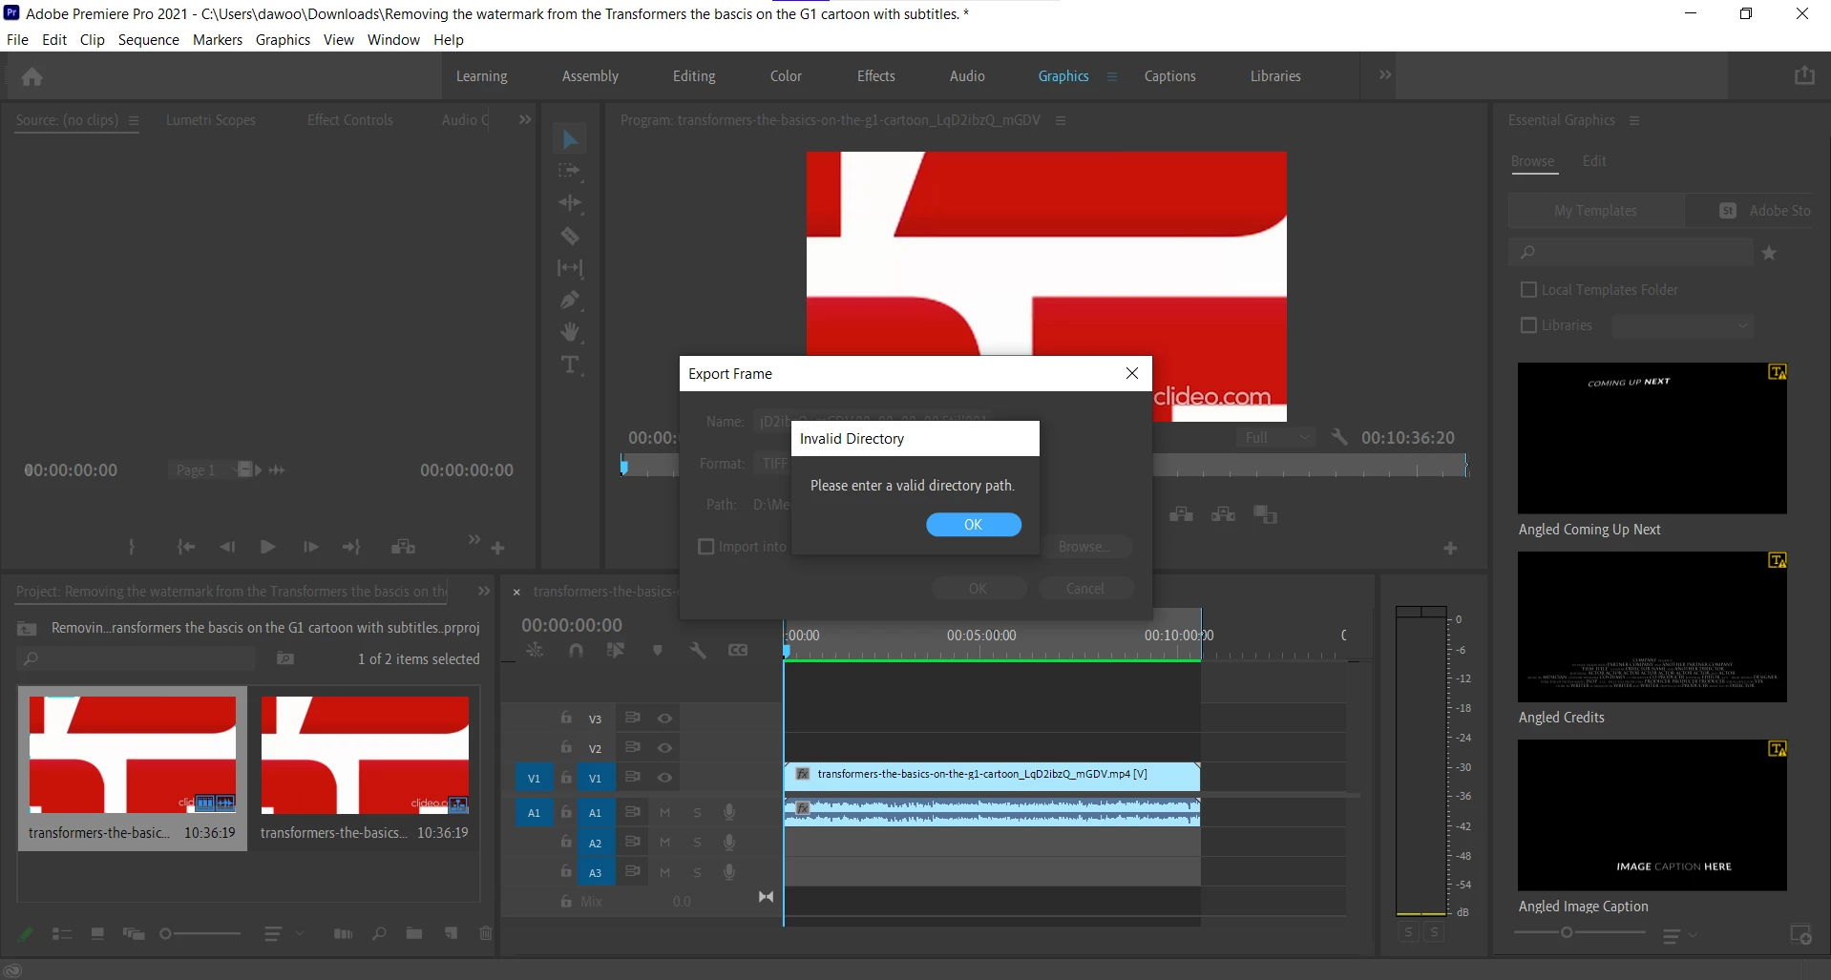1831x980 pixels.
Task: Click the New Item icon in project panel
Action: click(x=451, y=933)
